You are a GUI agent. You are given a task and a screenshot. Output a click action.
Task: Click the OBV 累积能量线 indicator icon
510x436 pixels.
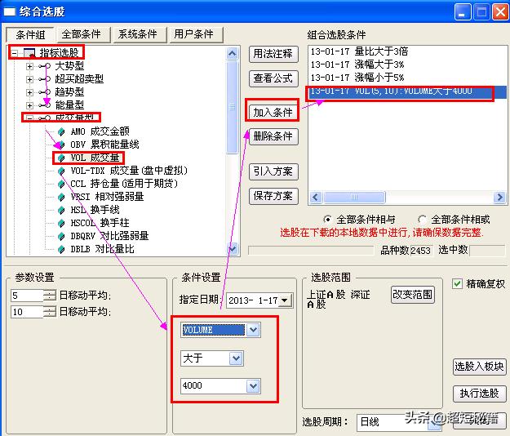pos(61,145)
